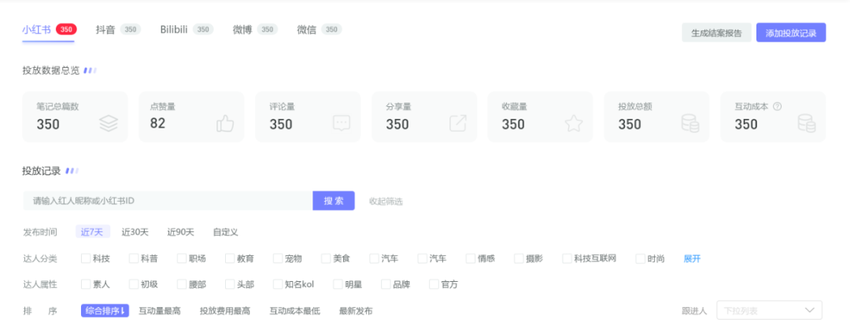Viewport: 850px width, 333px height.
Task: Expand more categories with 展开
Action: (x=693, y=258)
